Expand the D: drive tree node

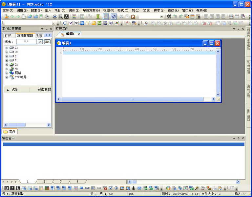pyautogui.click(x=7, y=52)
